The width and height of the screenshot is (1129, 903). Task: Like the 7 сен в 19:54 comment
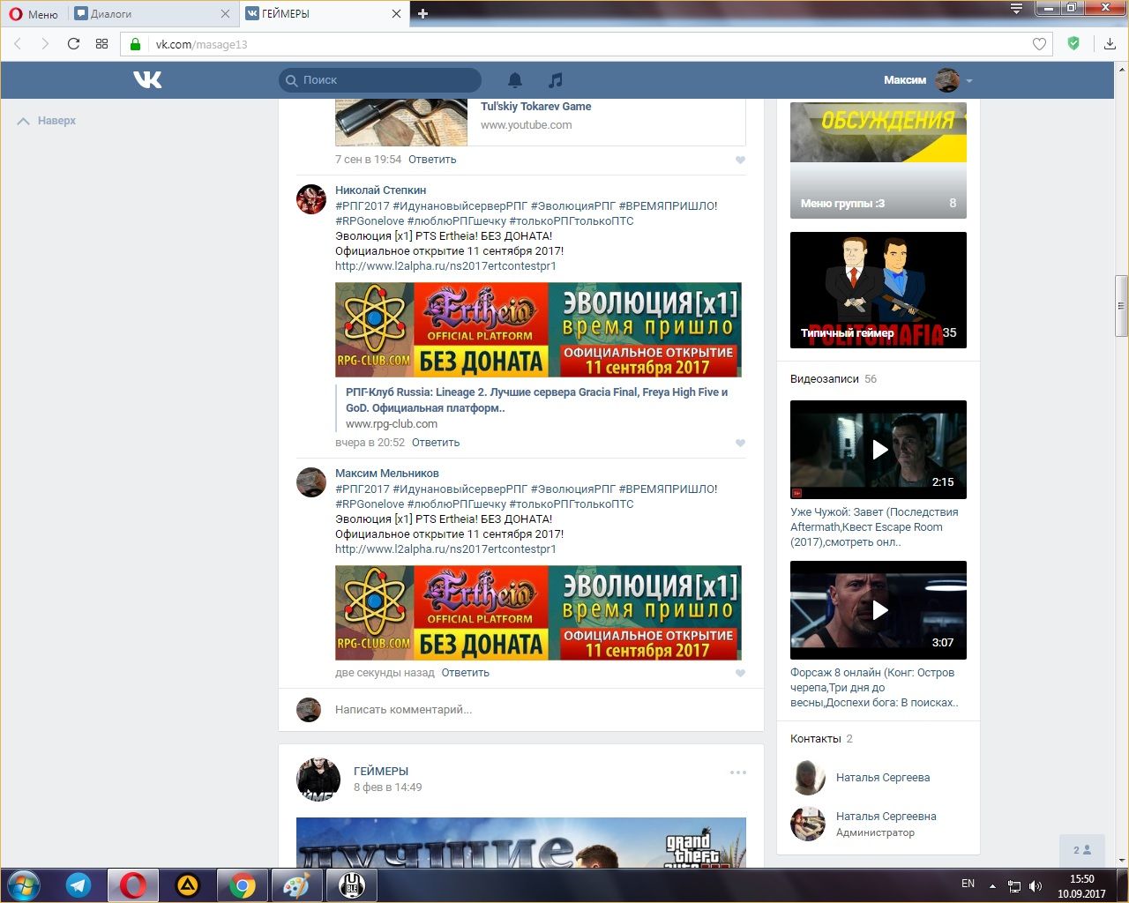(x=740, y=160)
